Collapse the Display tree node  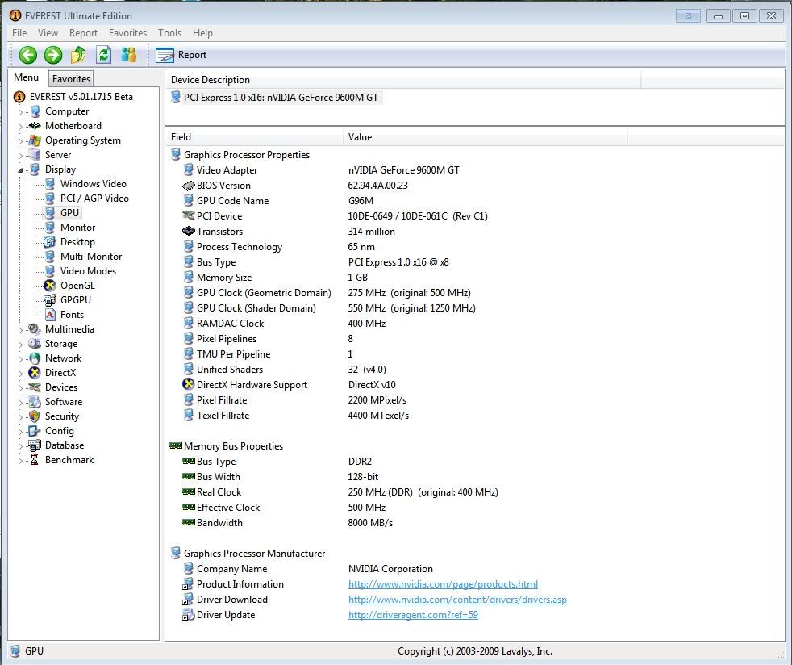coord(20,170)
